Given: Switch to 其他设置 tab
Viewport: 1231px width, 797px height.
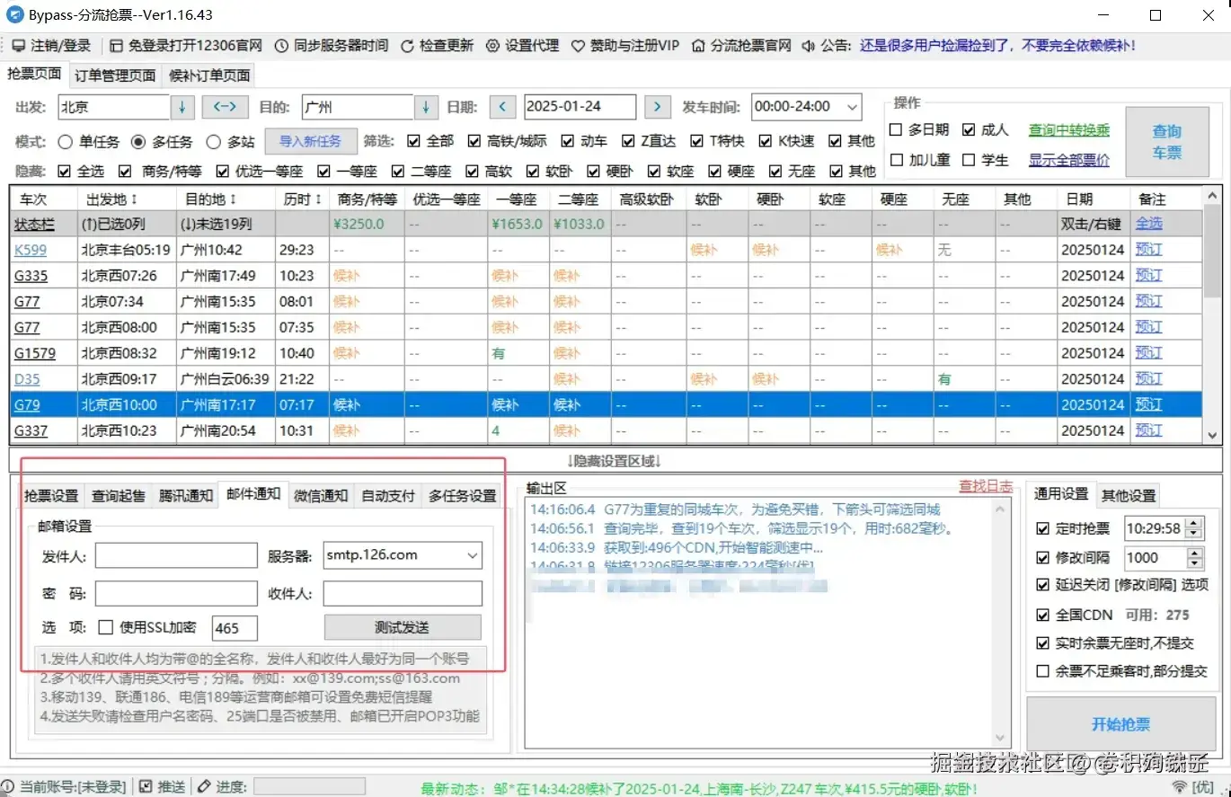Looking at the screenshot, I should pos(1129,495).
